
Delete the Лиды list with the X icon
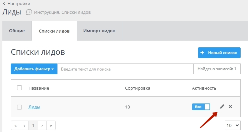coord(231,107)
